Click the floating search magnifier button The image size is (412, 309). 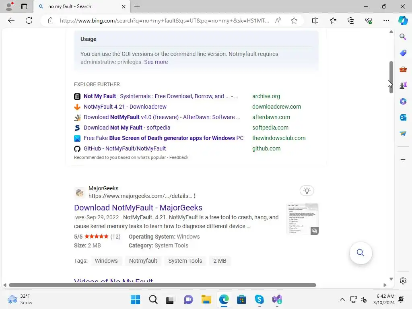pos(360,253)
